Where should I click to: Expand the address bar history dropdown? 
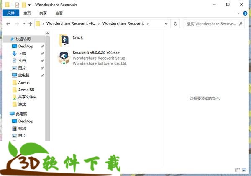click(x=166, y=24)
